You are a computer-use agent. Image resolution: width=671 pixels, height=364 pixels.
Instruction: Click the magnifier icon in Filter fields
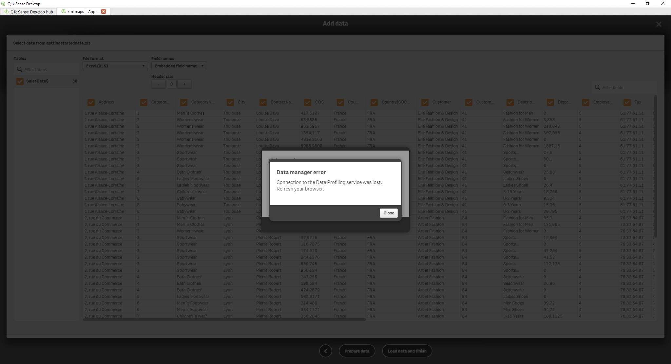pos(597,87)
